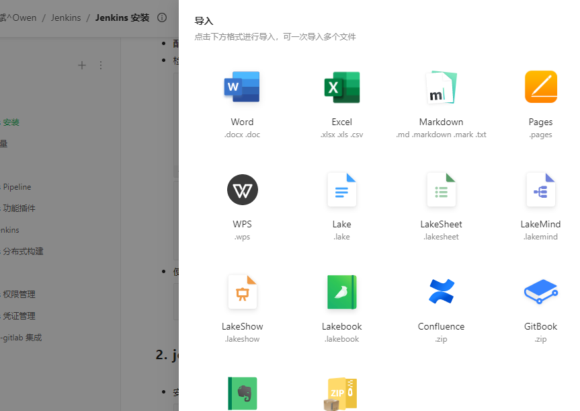Choose the Excel import icon

[x=342, y=87]
